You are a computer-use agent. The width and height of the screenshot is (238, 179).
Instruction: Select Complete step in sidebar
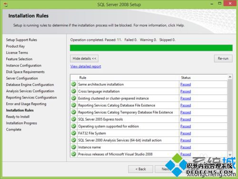(14, 129)
